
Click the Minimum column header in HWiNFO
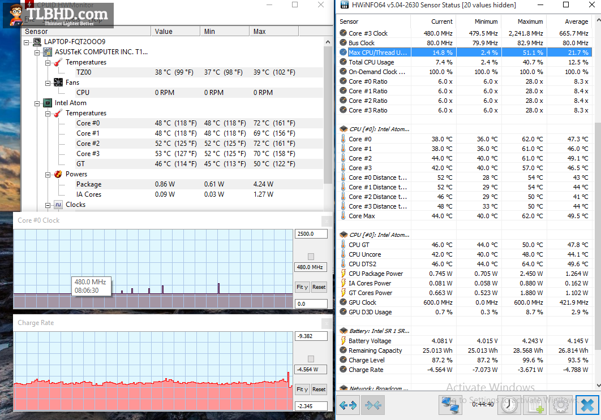point(479,21)
